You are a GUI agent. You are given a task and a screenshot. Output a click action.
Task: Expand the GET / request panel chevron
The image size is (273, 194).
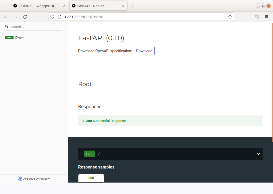point(258,154)
